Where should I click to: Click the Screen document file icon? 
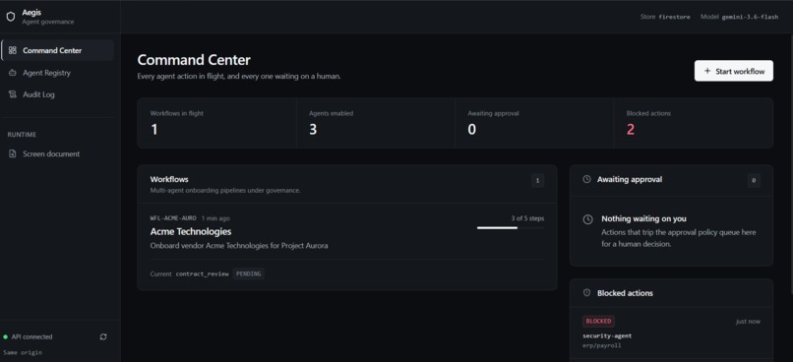pyautogui.click(x=13, y=153)
